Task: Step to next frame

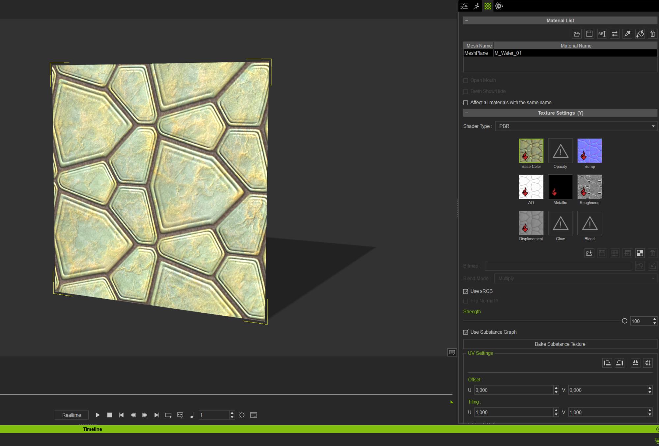Action: tap(145, 415)
